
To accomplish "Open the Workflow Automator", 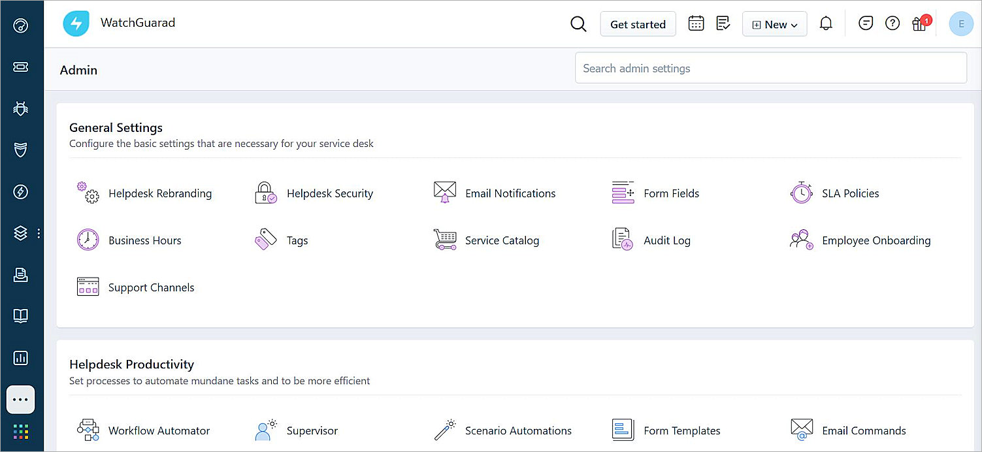I will (159, 430).
